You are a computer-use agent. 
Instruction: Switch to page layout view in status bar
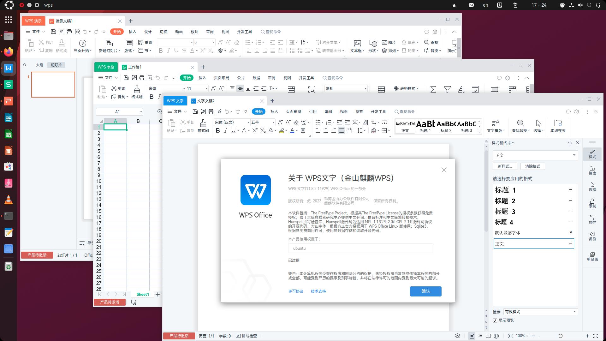tap(472, 336)
